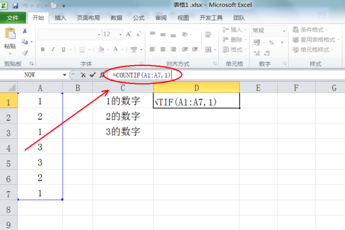Select the Format Painter brush icon
This screenshot has height=230, width=345.
click(25, 52)
